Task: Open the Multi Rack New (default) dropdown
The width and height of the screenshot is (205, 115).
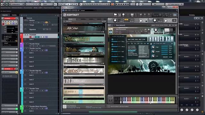Action: point(132,25)
